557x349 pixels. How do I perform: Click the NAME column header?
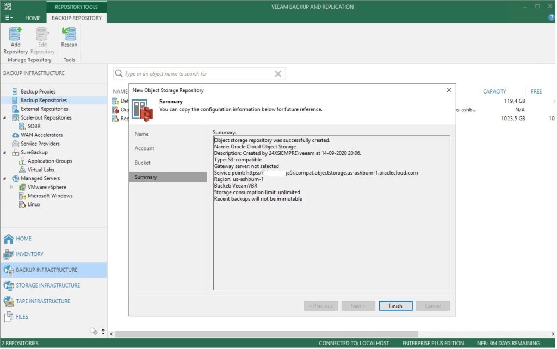pyautogui.click(x=120, y=92)
